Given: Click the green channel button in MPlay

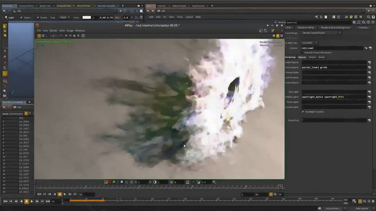Looking at the screenshot, I should [114, 182].
